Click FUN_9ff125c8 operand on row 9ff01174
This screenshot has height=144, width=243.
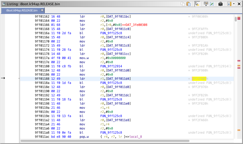point(111,50)
